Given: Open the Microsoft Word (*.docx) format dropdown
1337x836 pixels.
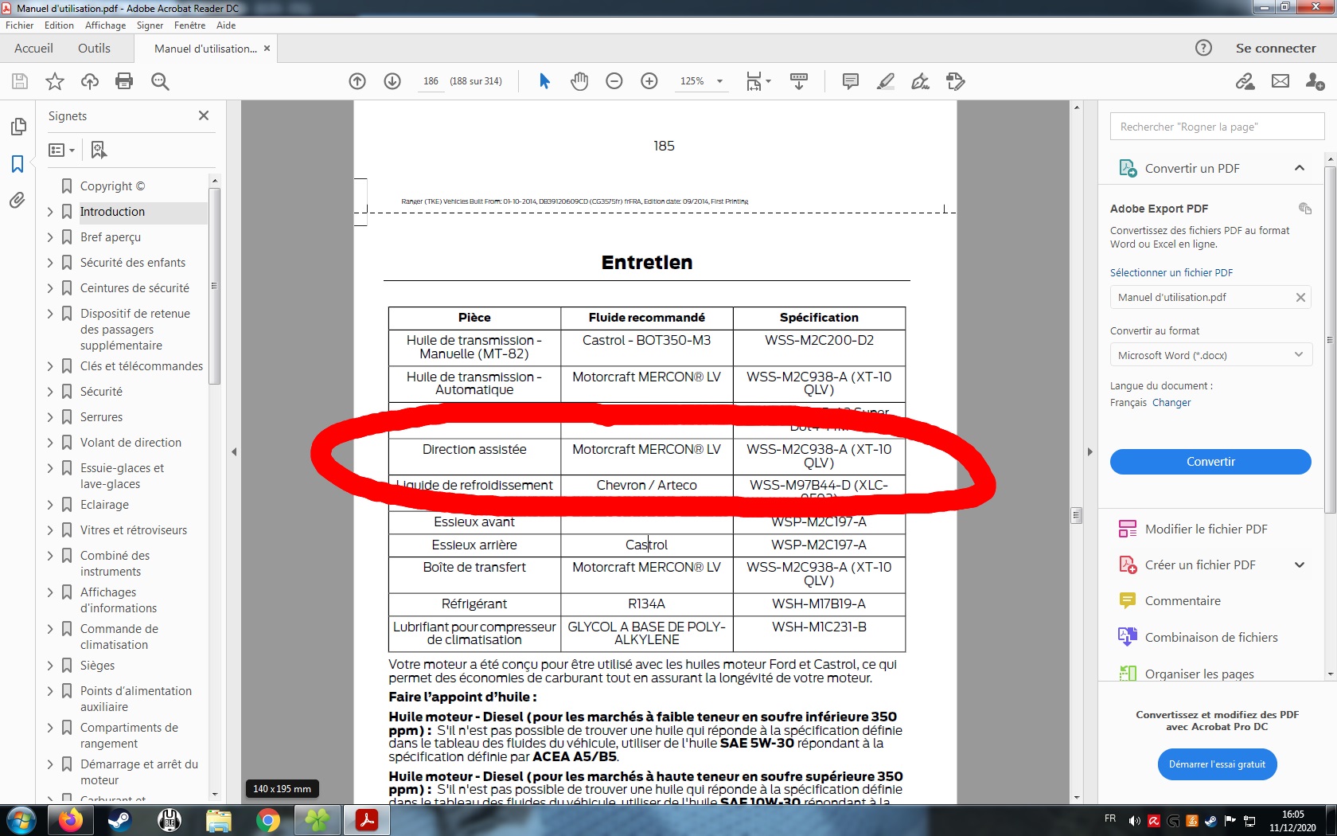Looking at the screenshot, I should coord(1210,355).
